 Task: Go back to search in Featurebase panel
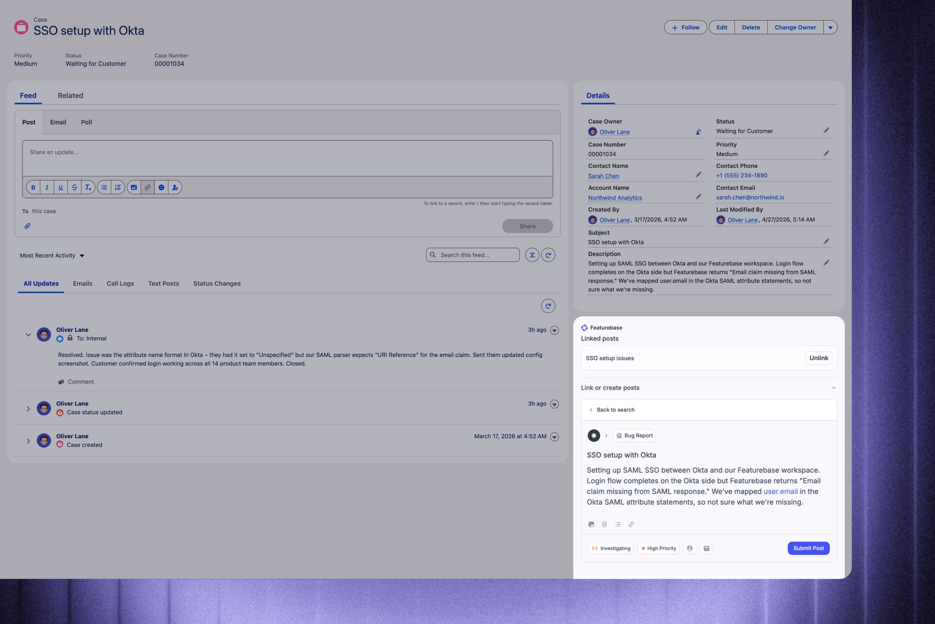point(611,410)
